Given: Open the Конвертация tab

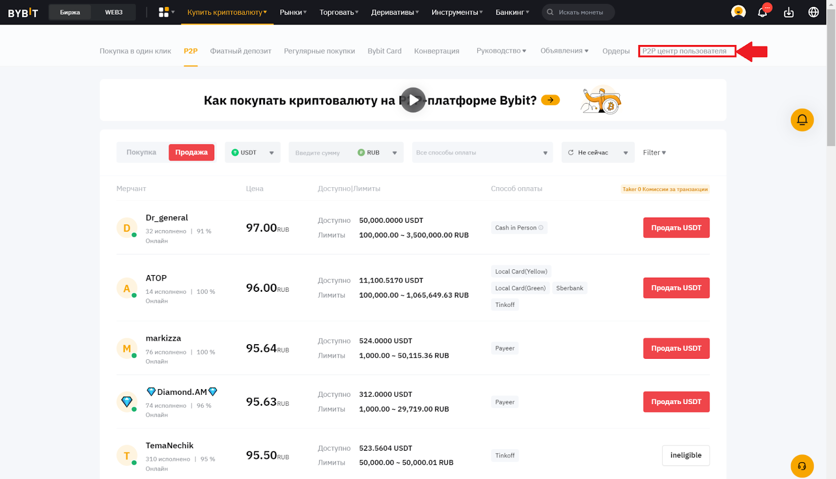Looking at the screenshot, I should coord(437,51).
